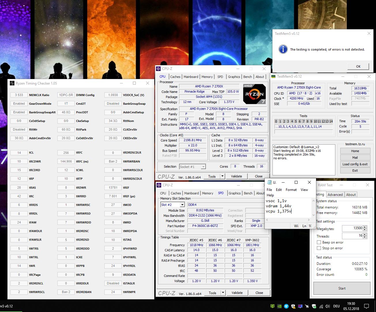The height and width of the screenshot is (312, 376).
Task: Open the View menu in Notepad
Action: (x=304, y=190)
